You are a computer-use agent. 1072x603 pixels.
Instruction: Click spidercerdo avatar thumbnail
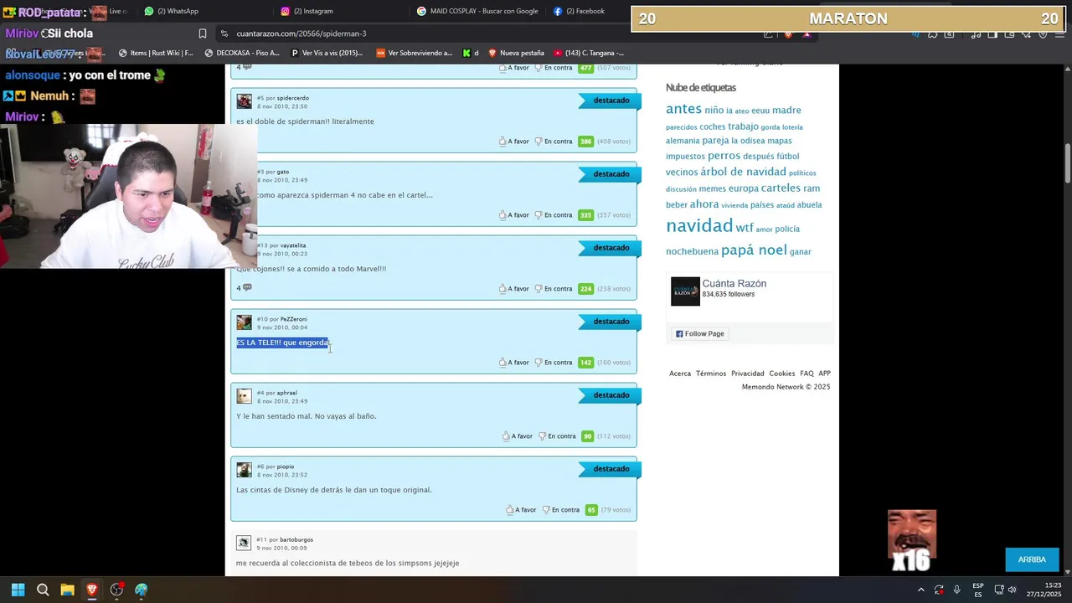244,101
